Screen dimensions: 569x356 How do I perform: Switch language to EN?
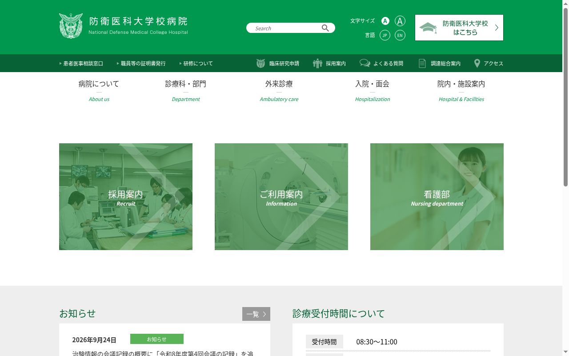[400, 35]
